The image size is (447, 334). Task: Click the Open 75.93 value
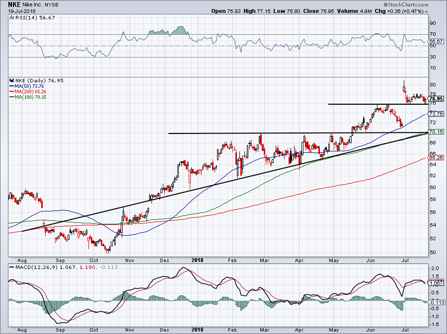[226, 11]
